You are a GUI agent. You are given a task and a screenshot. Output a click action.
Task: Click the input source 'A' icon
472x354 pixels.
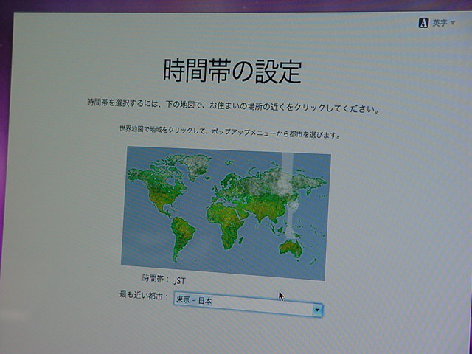click(x=423, y=23)
